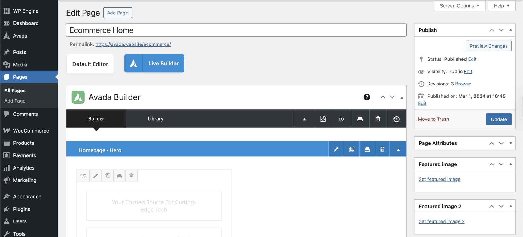
Task: Save layout with the builder toolbar drive icon
Action: (360, 119)
